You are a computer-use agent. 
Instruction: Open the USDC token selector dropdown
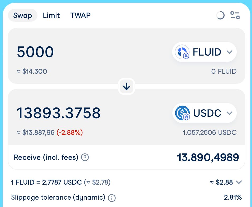tap(229, 113)
